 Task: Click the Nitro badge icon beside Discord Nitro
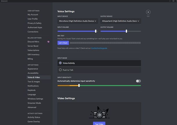point(48,42)
